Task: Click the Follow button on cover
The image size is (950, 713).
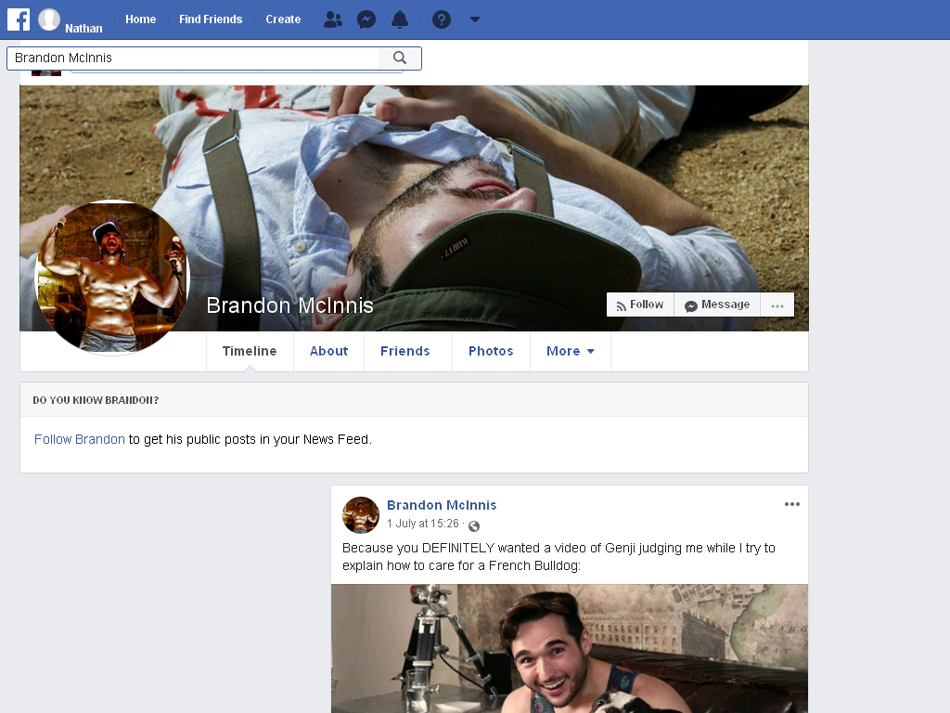Action: [x=640, y=305]
